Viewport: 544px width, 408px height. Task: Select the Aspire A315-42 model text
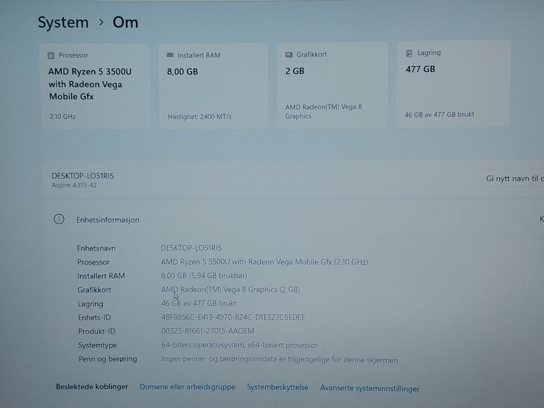74,185
